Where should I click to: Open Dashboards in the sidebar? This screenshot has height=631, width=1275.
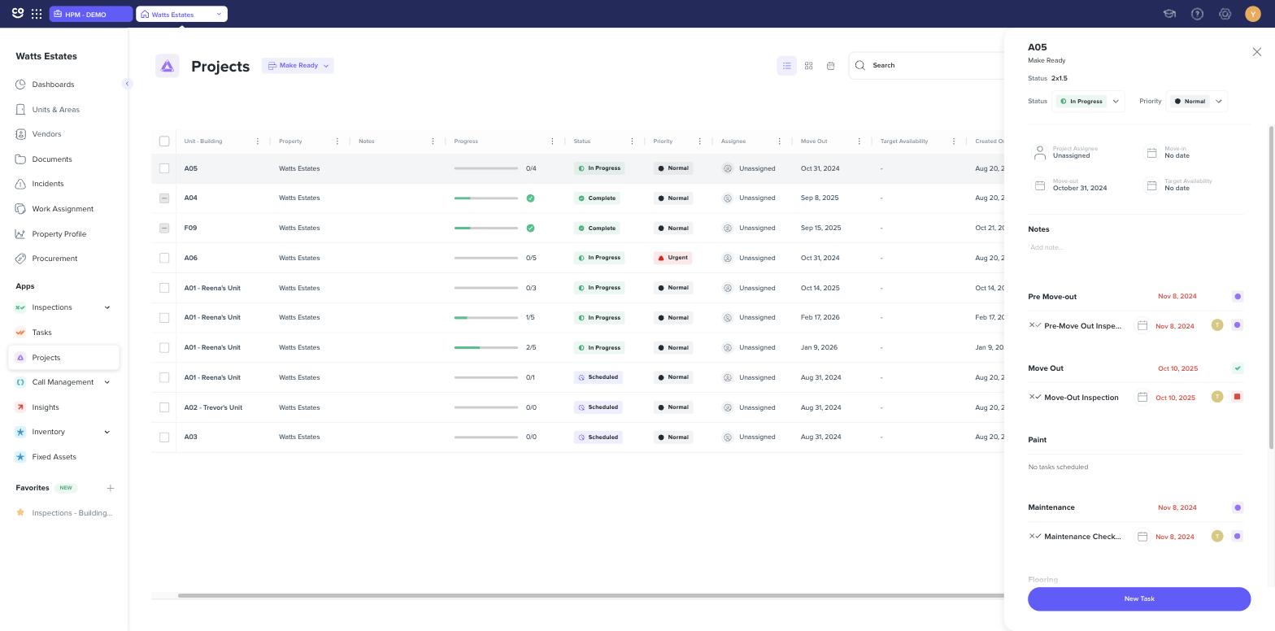[53, 85]
